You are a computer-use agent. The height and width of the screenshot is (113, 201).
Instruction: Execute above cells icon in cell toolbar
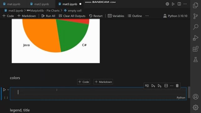[x=153, y=86]
